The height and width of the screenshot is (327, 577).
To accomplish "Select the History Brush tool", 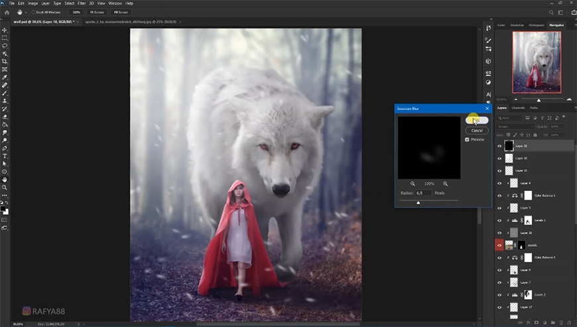I will click(x=5, y=109).
